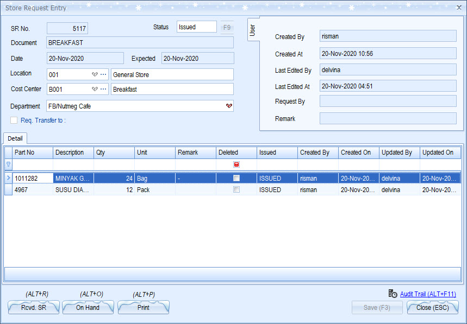This screenshot has width=467, height=324.
Task: Click the Cost Center ellipsis lookup icon
Action: click(103, 89)
